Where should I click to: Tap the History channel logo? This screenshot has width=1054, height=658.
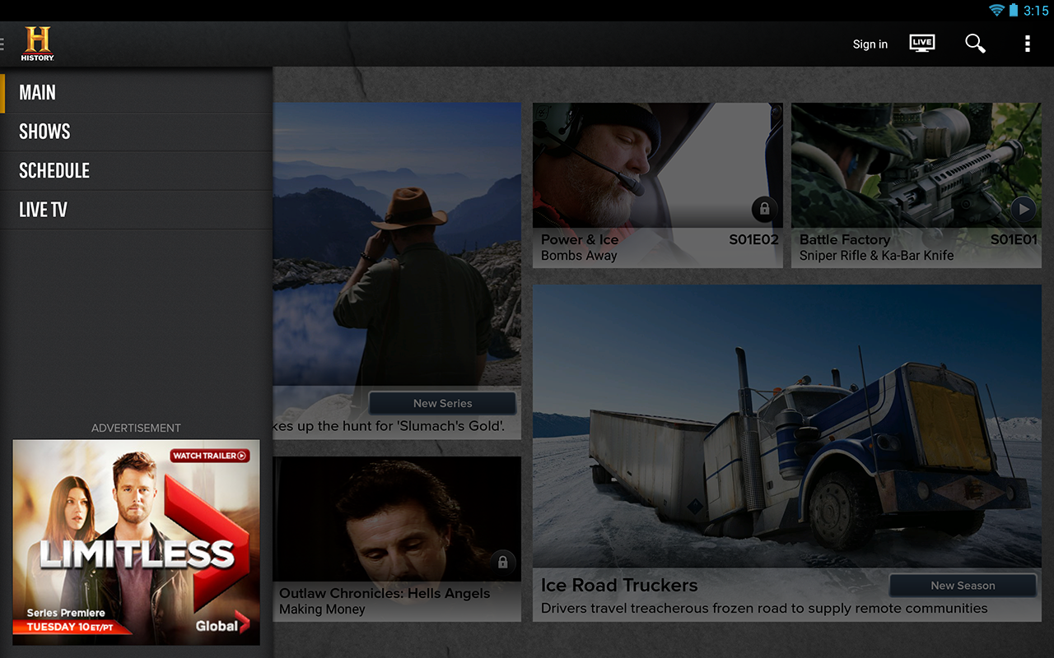[x=38, y=44]
